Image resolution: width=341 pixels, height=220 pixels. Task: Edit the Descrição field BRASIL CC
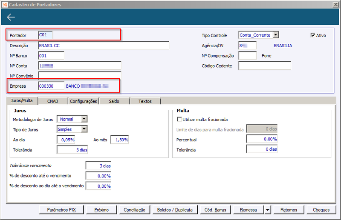(x=104, y=46)
